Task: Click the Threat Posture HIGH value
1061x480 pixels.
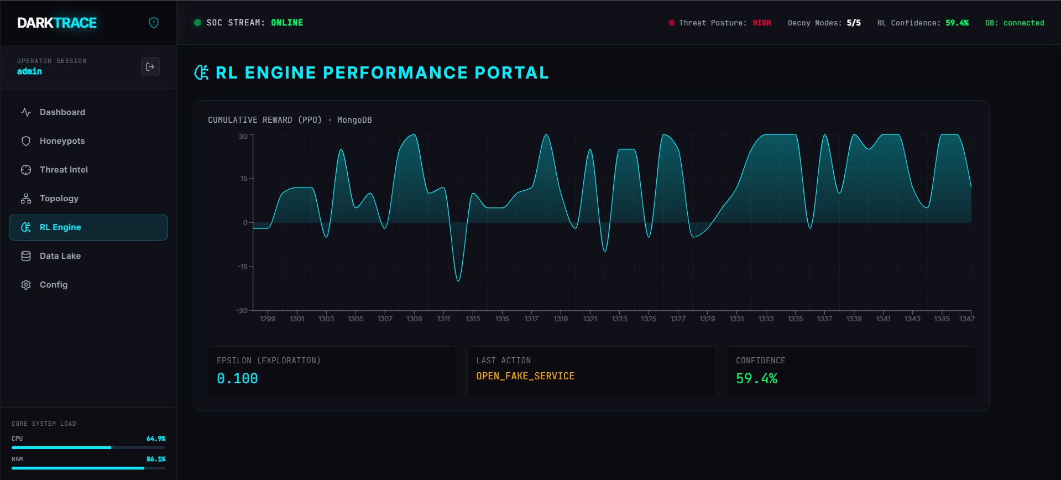Action: point(762,23)
